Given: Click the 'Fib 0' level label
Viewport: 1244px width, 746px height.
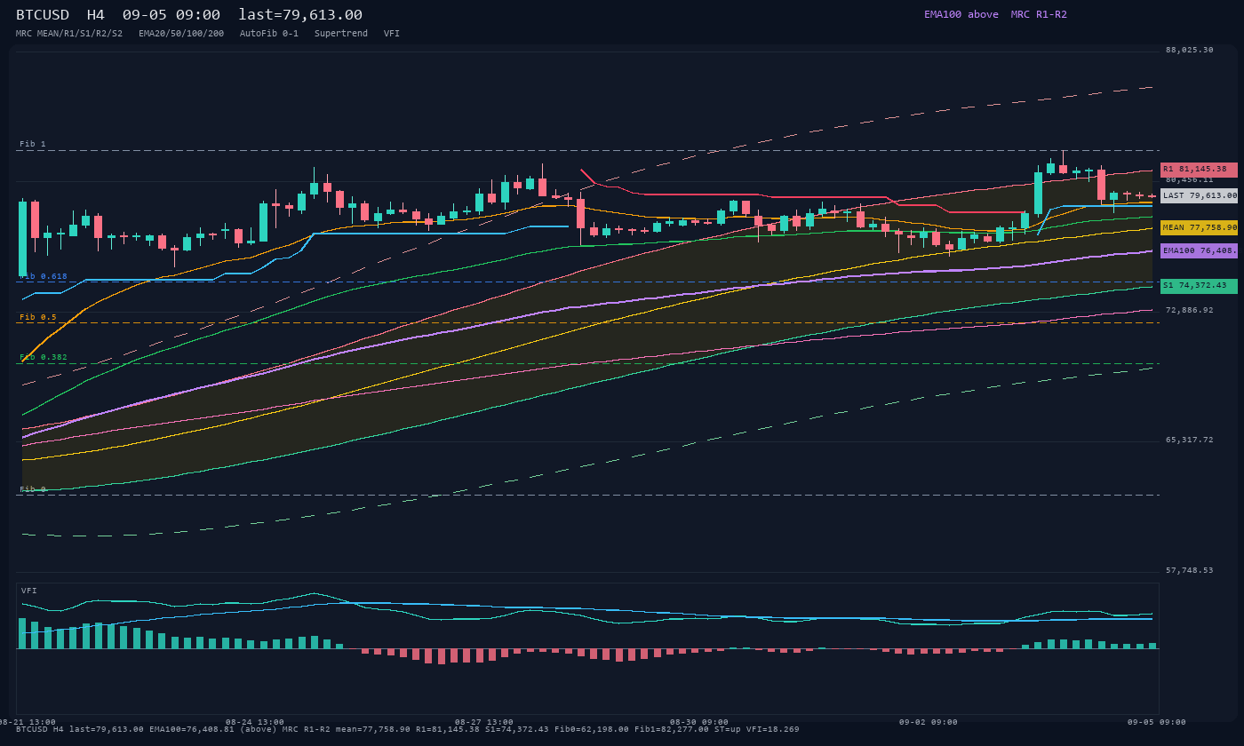Looking at the screenshot, I should [x=33, y=489].
